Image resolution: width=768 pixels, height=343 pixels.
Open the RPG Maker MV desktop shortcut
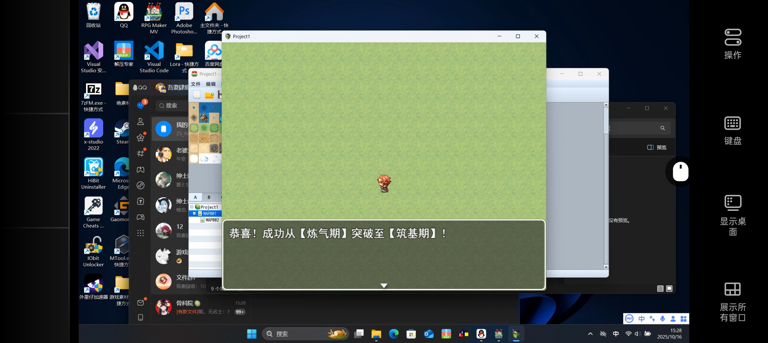coord(154,18)
